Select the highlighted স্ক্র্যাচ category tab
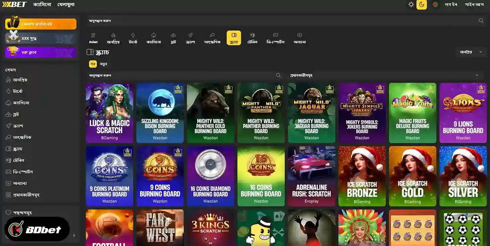Screen dimensions: 490x246 234,38
